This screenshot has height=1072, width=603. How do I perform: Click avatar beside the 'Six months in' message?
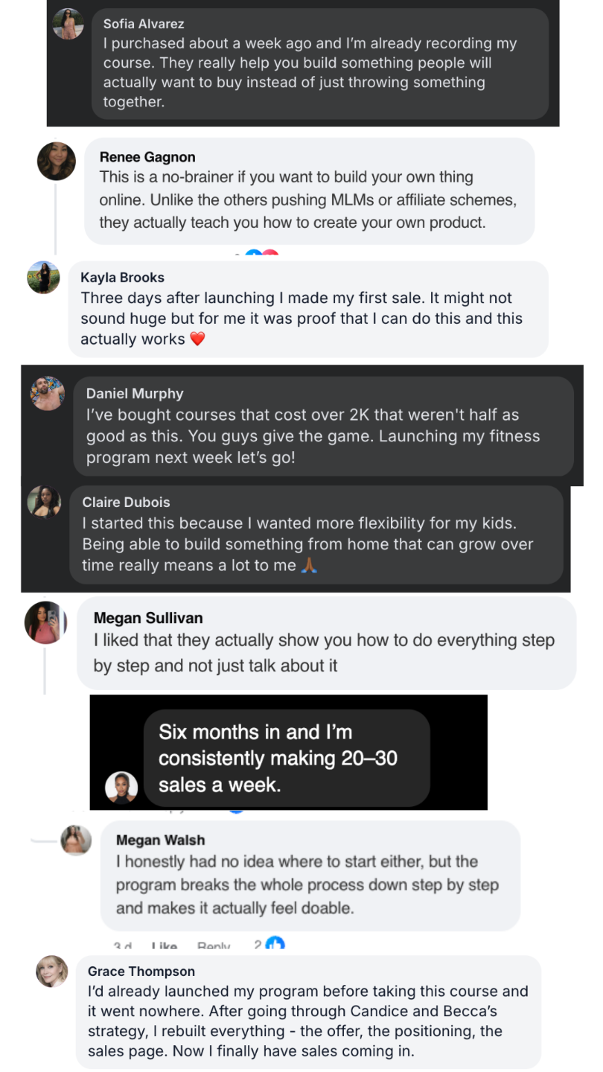121,787
